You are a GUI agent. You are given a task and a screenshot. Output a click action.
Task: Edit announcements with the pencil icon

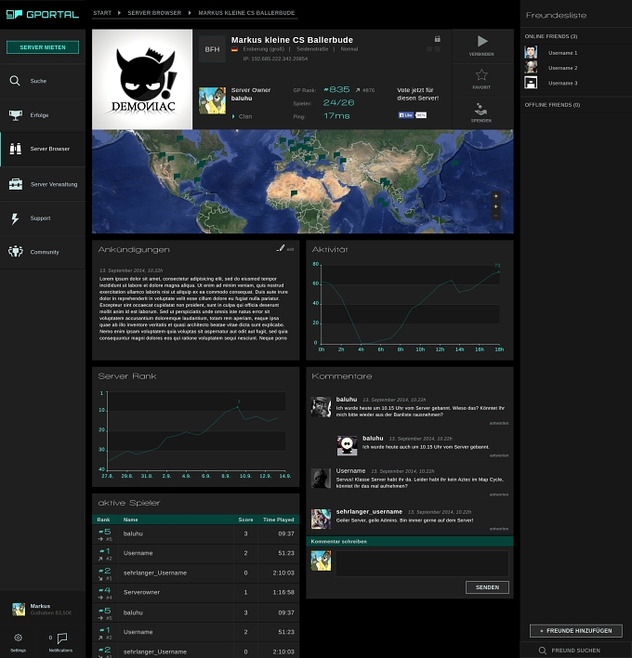[281, 248]
